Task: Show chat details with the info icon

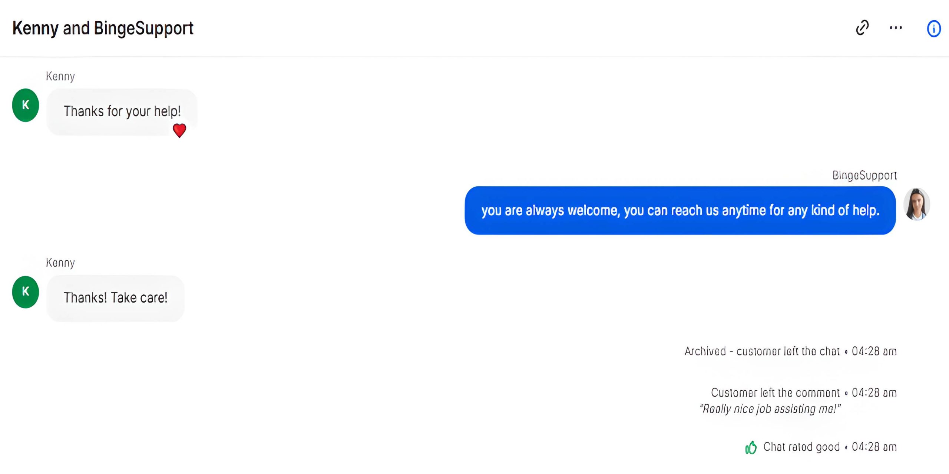Action: (933, 29)
